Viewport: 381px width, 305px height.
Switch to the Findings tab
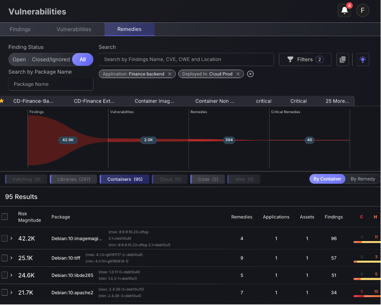(x=20, y=29)
